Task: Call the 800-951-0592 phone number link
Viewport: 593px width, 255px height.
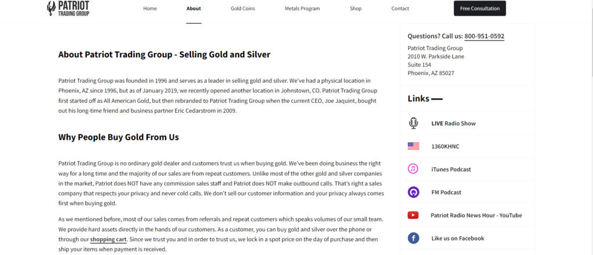Action: click(x=485, y=36)
